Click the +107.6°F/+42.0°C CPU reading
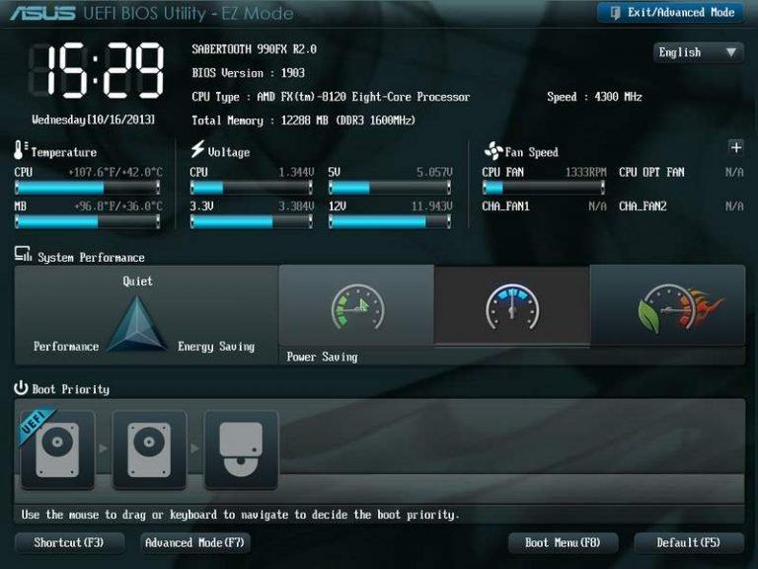Image resolution: width=758 pixels, height=569 pixels. pyautogui.click(x=115, y=172)
